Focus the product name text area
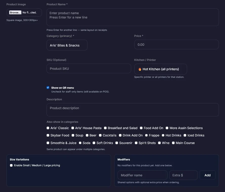 click(x=132, y=17)
